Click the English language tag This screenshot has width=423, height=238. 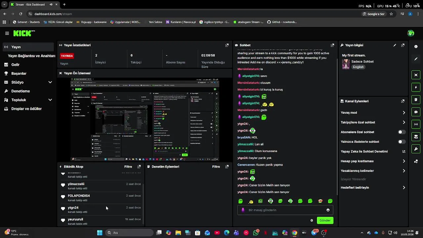click(x=358, y=67)
